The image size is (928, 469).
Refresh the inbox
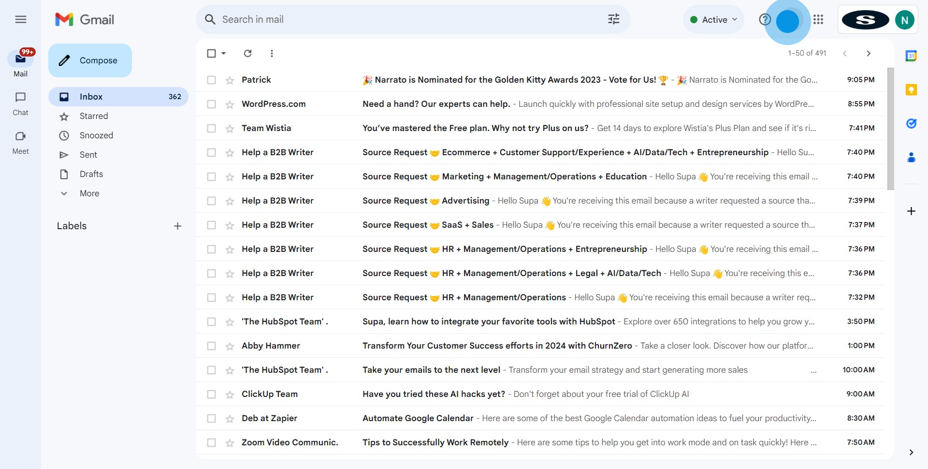pyautogui.click(x=247, y=53)
